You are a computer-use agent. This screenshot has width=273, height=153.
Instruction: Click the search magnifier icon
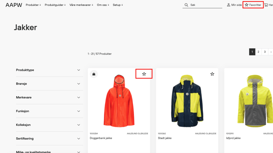[186, 5]
